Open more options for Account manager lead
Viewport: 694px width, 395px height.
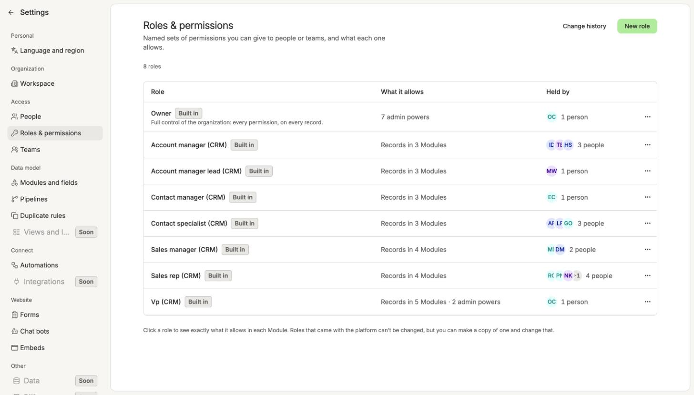click(647, 171)
